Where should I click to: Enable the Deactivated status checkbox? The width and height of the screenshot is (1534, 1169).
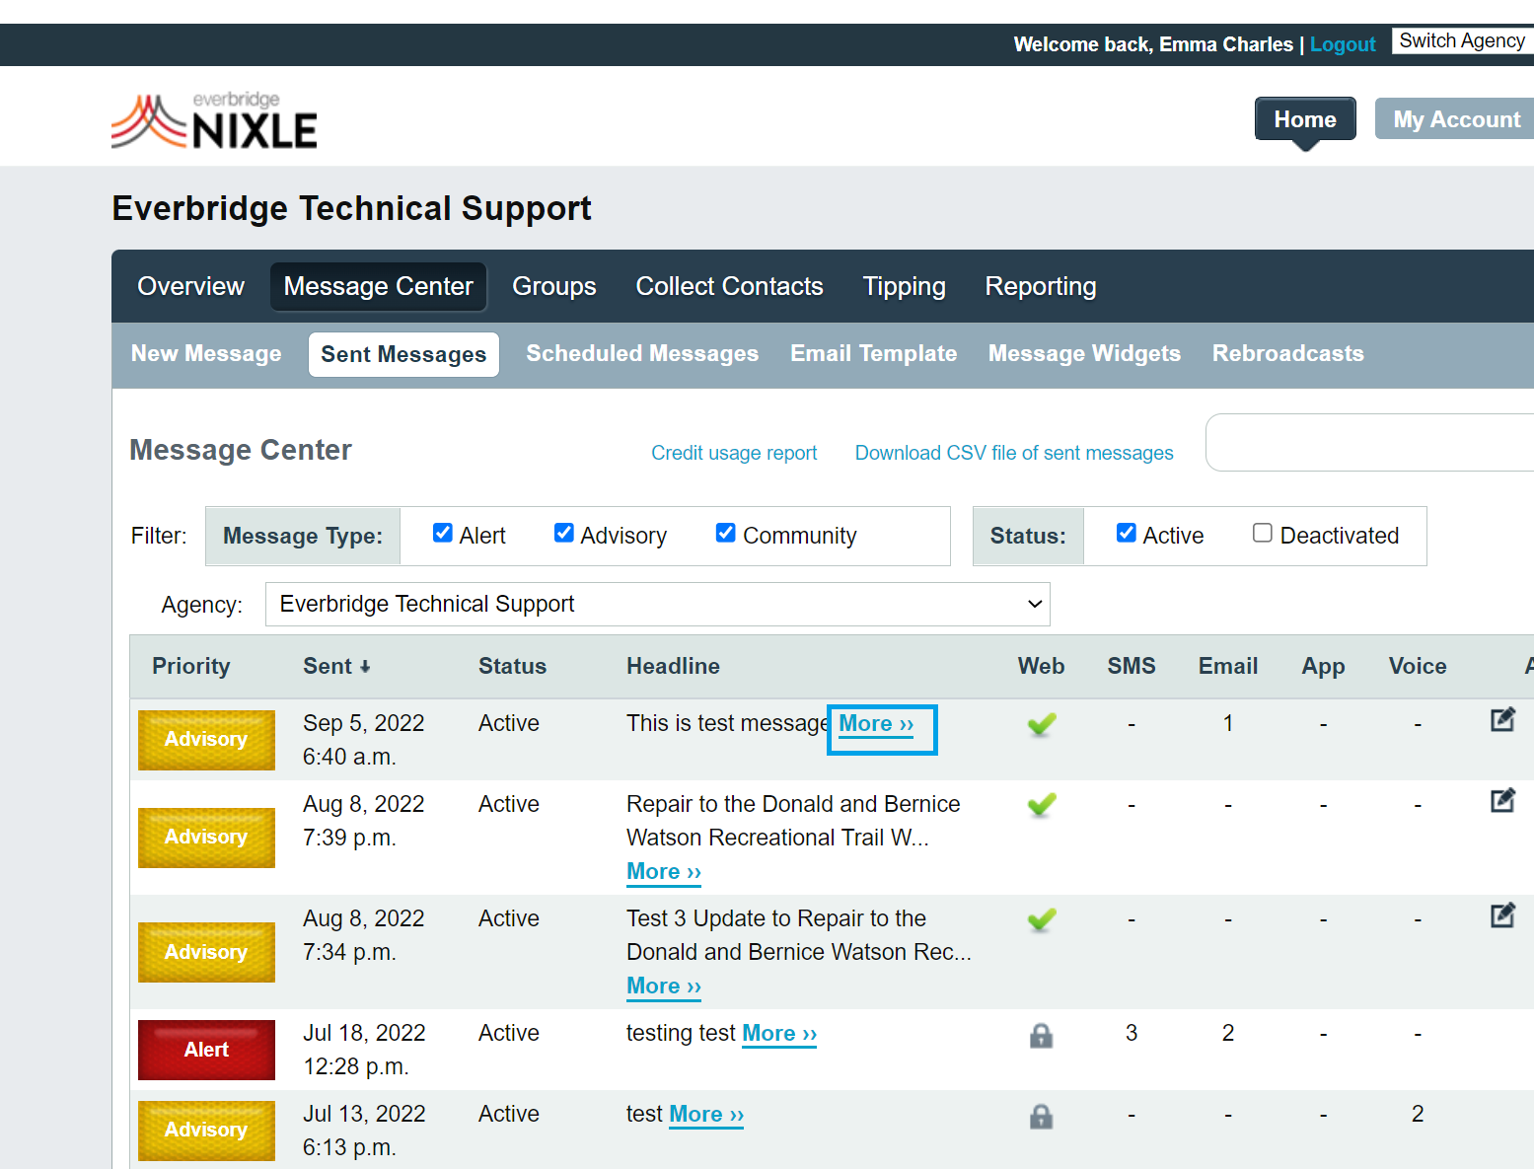point(1263,533)
